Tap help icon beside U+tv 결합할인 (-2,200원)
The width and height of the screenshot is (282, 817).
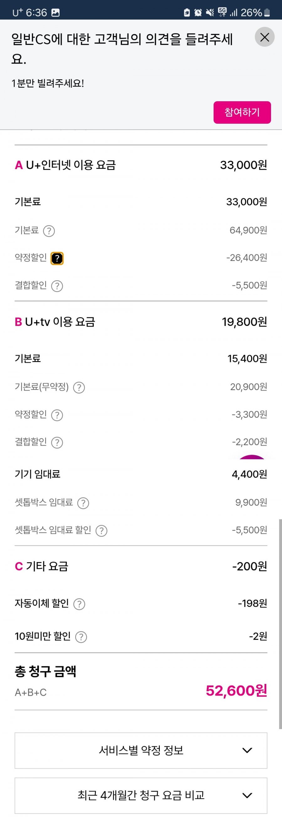point(57,442)
